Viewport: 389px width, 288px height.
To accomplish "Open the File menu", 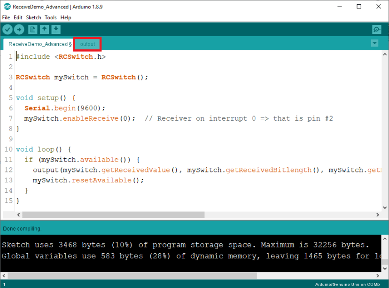I will [x=6, y=17].
